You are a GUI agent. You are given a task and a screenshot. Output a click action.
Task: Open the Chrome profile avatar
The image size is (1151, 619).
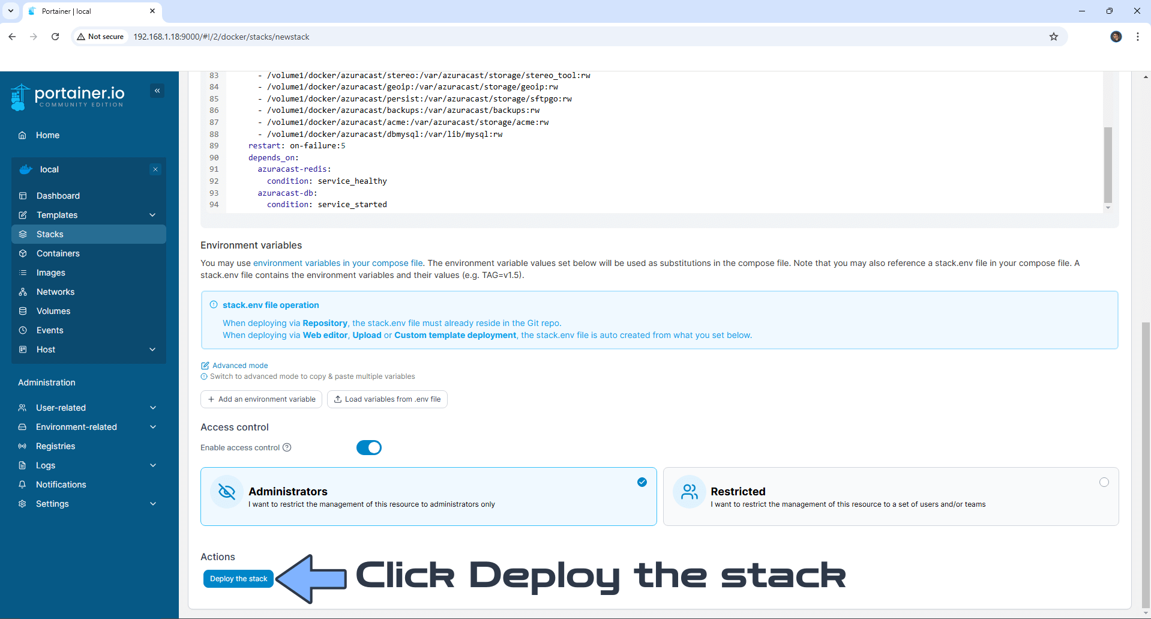[x=1116, y=37]
